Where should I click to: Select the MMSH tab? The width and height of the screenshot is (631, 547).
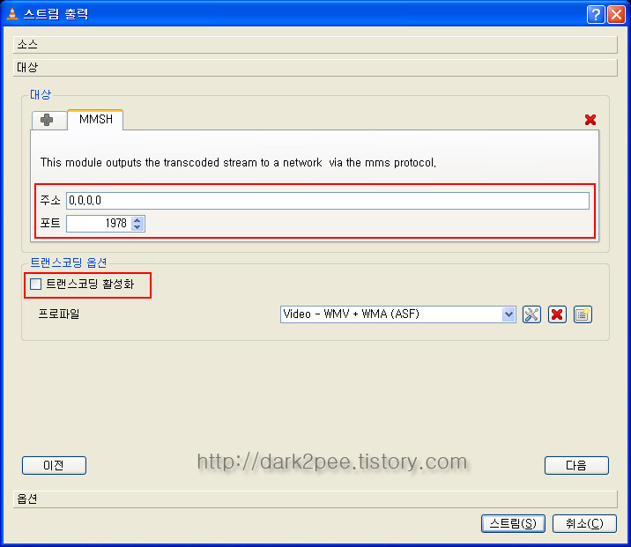point(96,119)
